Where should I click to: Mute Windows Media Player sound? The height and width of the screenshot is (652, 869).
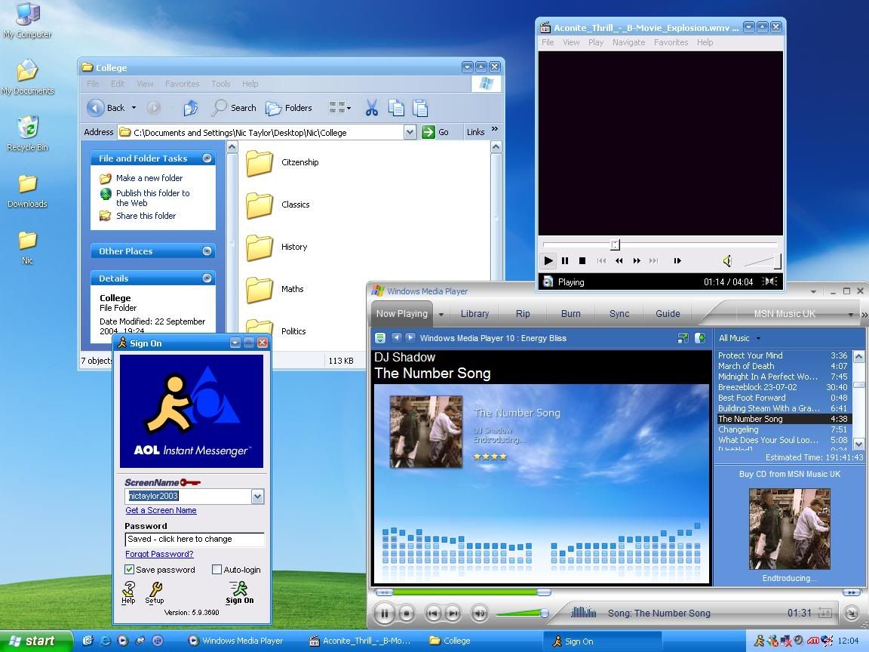coord(480,614)
